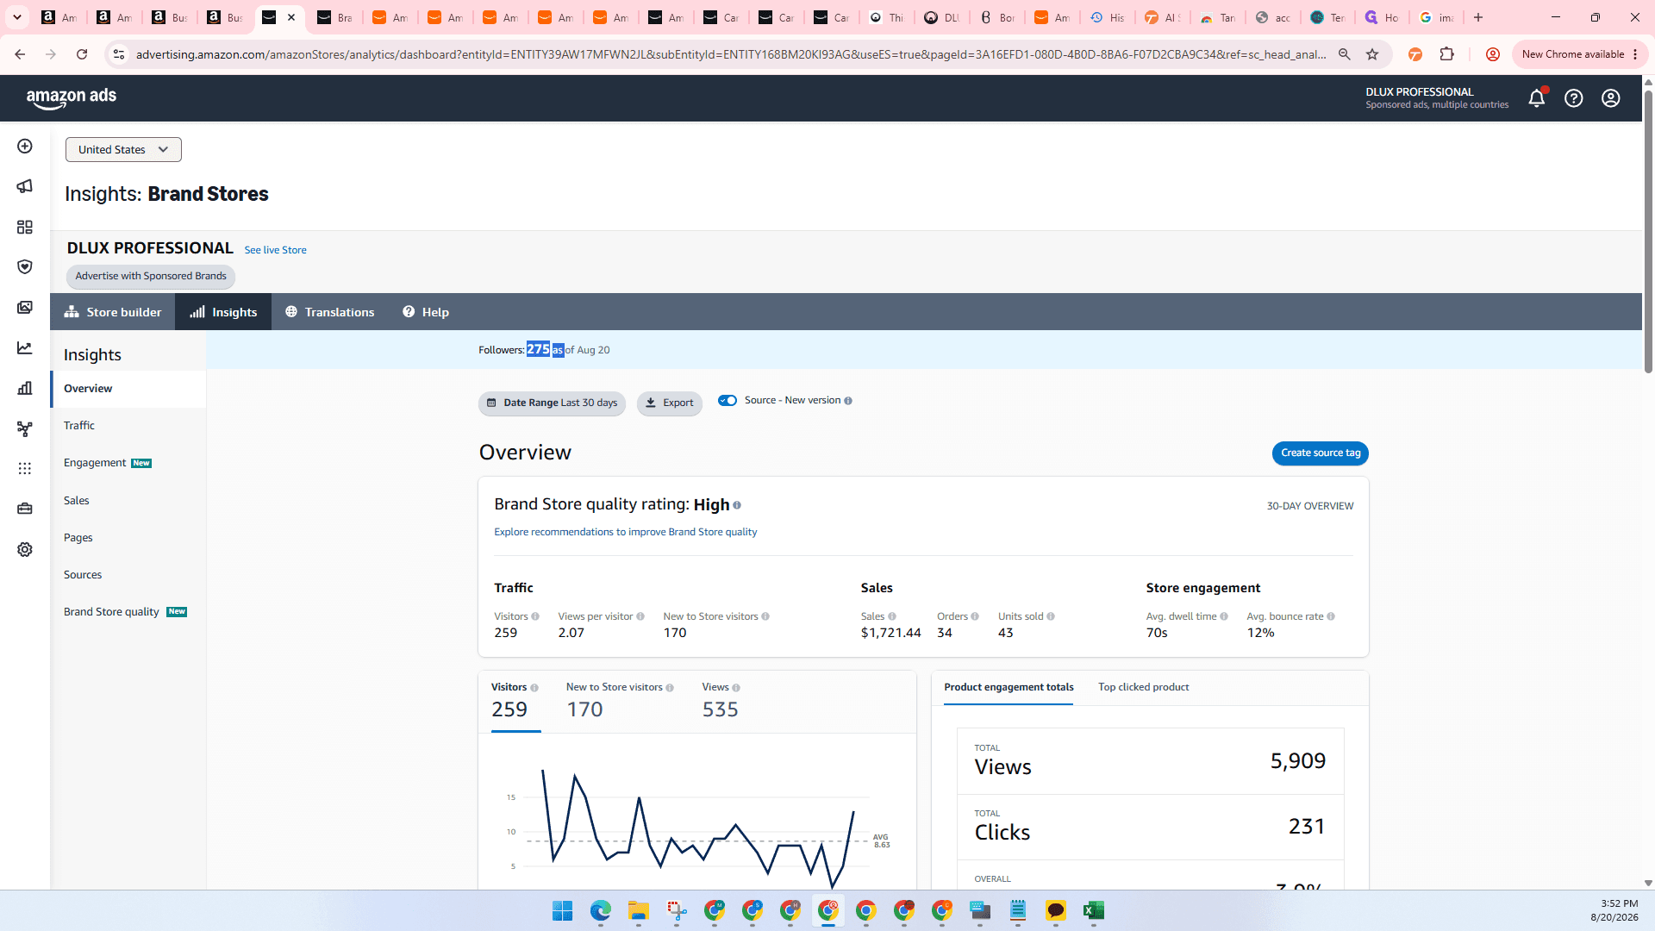The height and width of the screenshot is (931, 1655).
Task: Open the shield brand safety icon in sidebar
Action: coord(25,267)
